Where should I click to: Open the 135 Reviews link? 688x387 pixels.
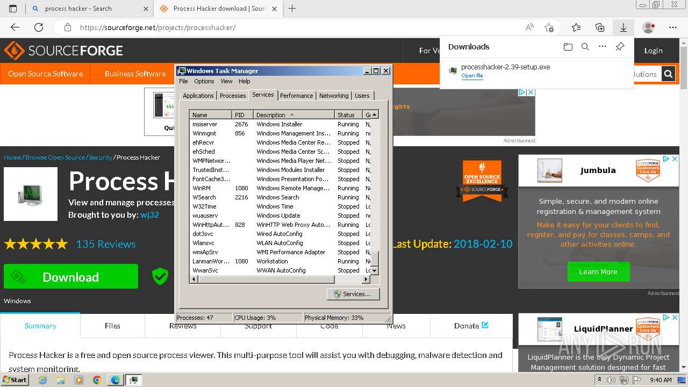(106, 244)
